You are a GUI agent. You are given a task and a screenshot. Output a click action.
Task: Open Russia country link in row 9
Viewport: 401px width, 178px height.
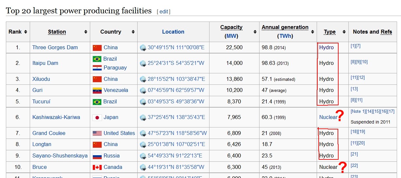[x=111, y=156]
